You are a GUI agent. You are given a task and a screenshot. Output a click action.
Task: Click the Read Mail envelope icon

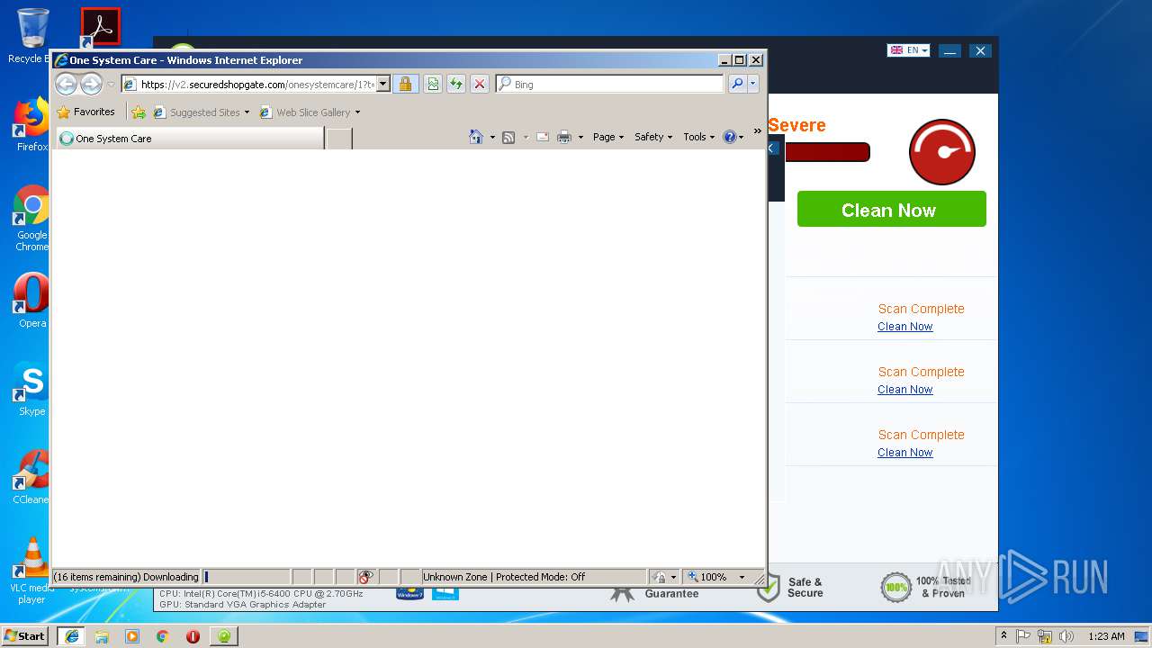[543, 137]
